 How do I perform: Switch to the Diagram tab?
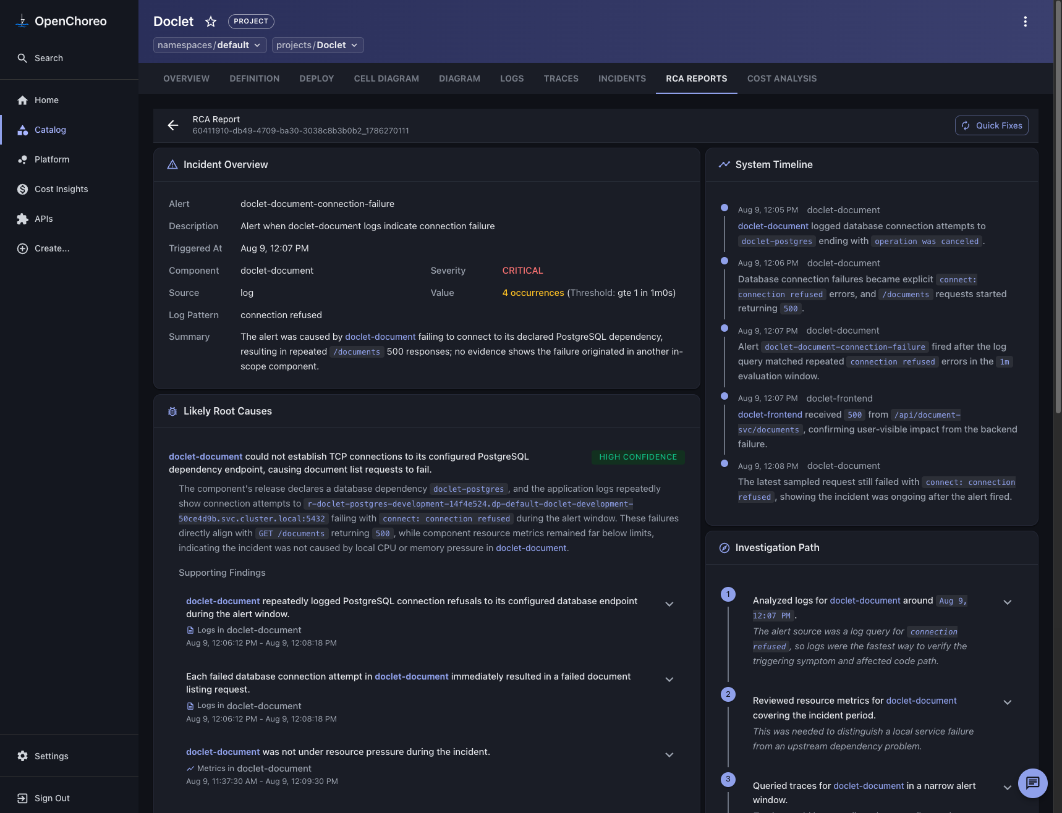459,78
